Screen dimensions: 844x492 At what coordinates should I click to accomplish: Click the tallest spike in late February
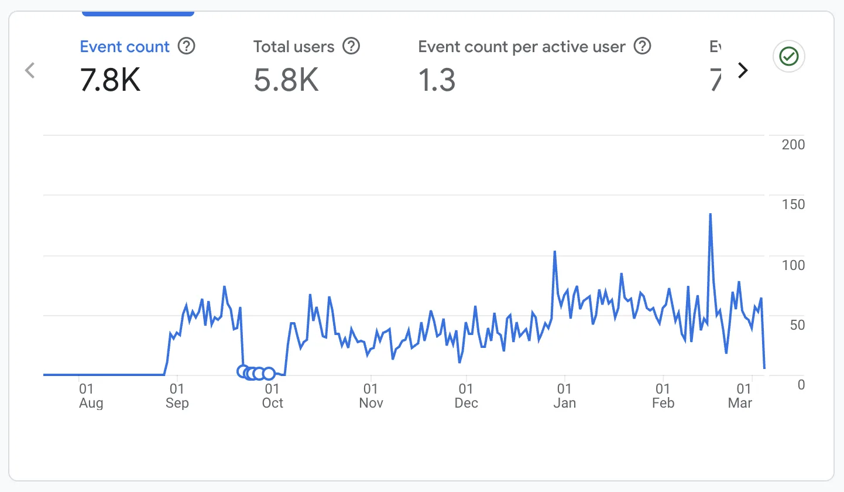click(710, 214)
